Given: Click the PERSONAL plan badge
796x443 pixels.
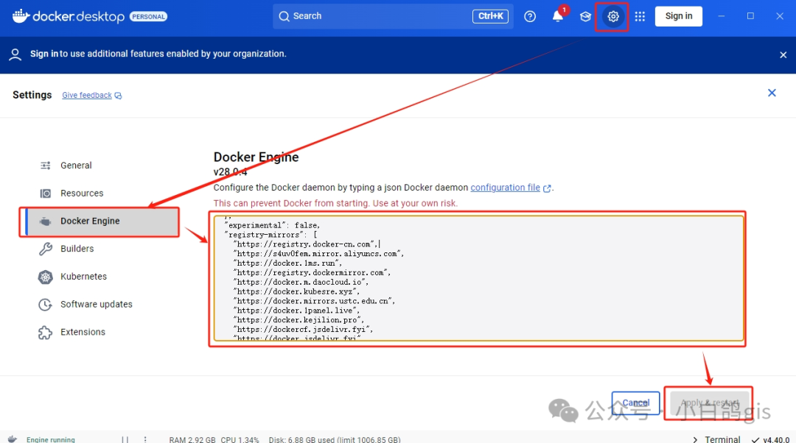Looking at the screenshot, I should point(148,17).
